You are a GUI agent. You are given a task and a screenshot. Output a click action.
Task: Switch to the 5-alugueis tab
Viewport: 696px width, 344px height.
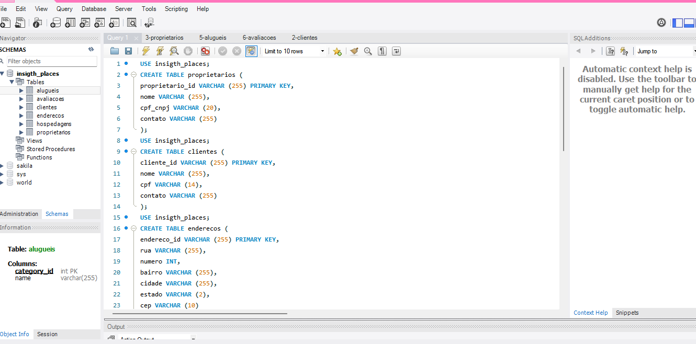pos(212,38)
